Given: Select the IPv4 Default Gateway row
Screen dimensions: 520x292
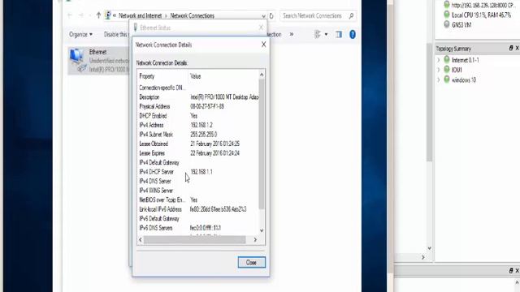Looking at the screenshot, I should (198, 162).
